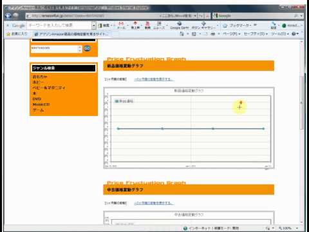Click the first data point on the price line
The image size is (309, 232).
pyautogui.click(x=118, y=129)
